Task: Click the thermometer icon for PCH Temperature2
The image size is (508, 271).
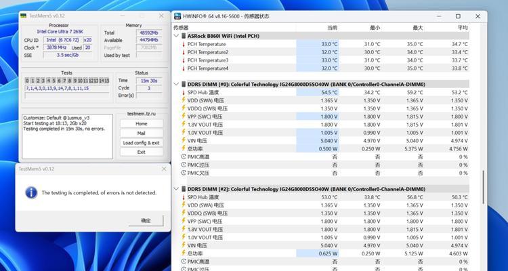Action: 184,52
